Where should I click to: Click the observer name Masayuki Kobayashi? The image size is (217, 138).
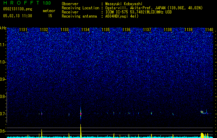pyautogui.click(x=124, y=4)
